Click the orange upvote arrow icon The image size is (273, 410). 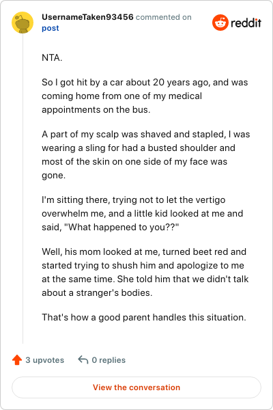(x=17, y=360)
